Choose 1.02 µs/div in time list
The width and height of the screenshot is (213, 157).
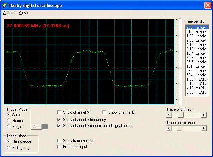tap(197, 36)
